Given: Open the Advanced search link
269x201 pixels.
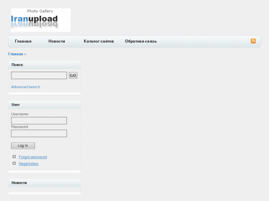Looking at the screenshot, I should (26, 87).
